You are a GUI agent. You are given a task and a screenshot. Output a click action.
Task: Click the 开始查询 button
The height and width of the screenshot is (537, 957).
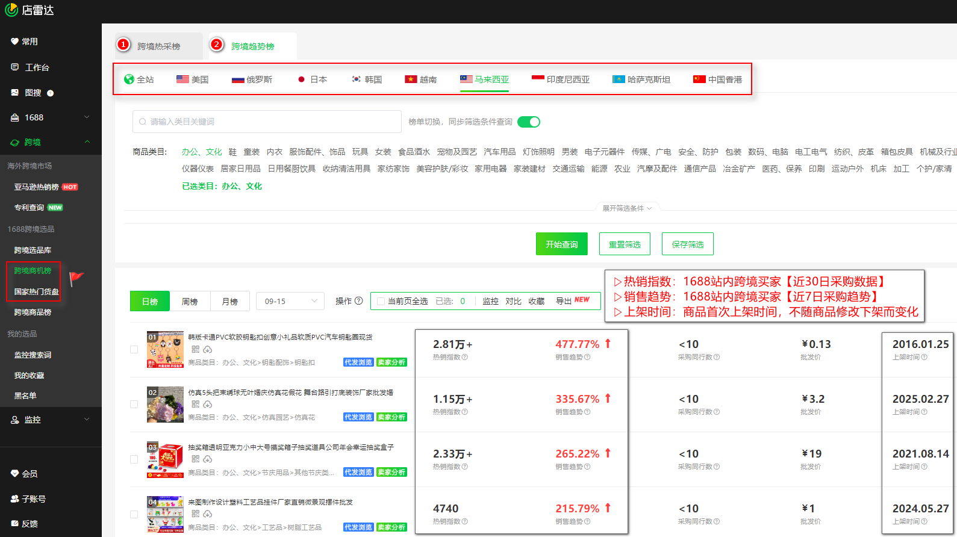(561, 244)
